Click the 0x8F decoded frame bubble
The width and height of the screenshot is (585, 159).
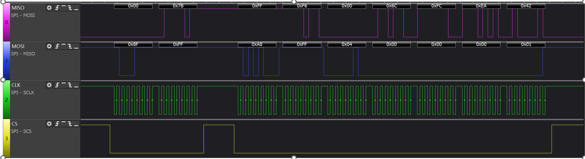tap(133, 44)
